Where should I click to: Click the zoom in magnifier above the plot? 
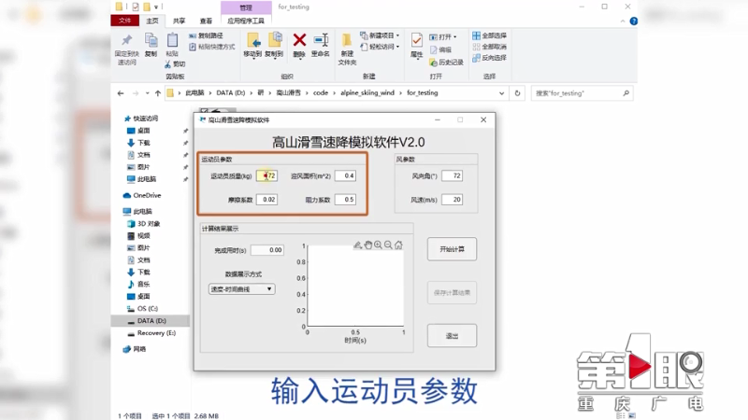point(378,245)
